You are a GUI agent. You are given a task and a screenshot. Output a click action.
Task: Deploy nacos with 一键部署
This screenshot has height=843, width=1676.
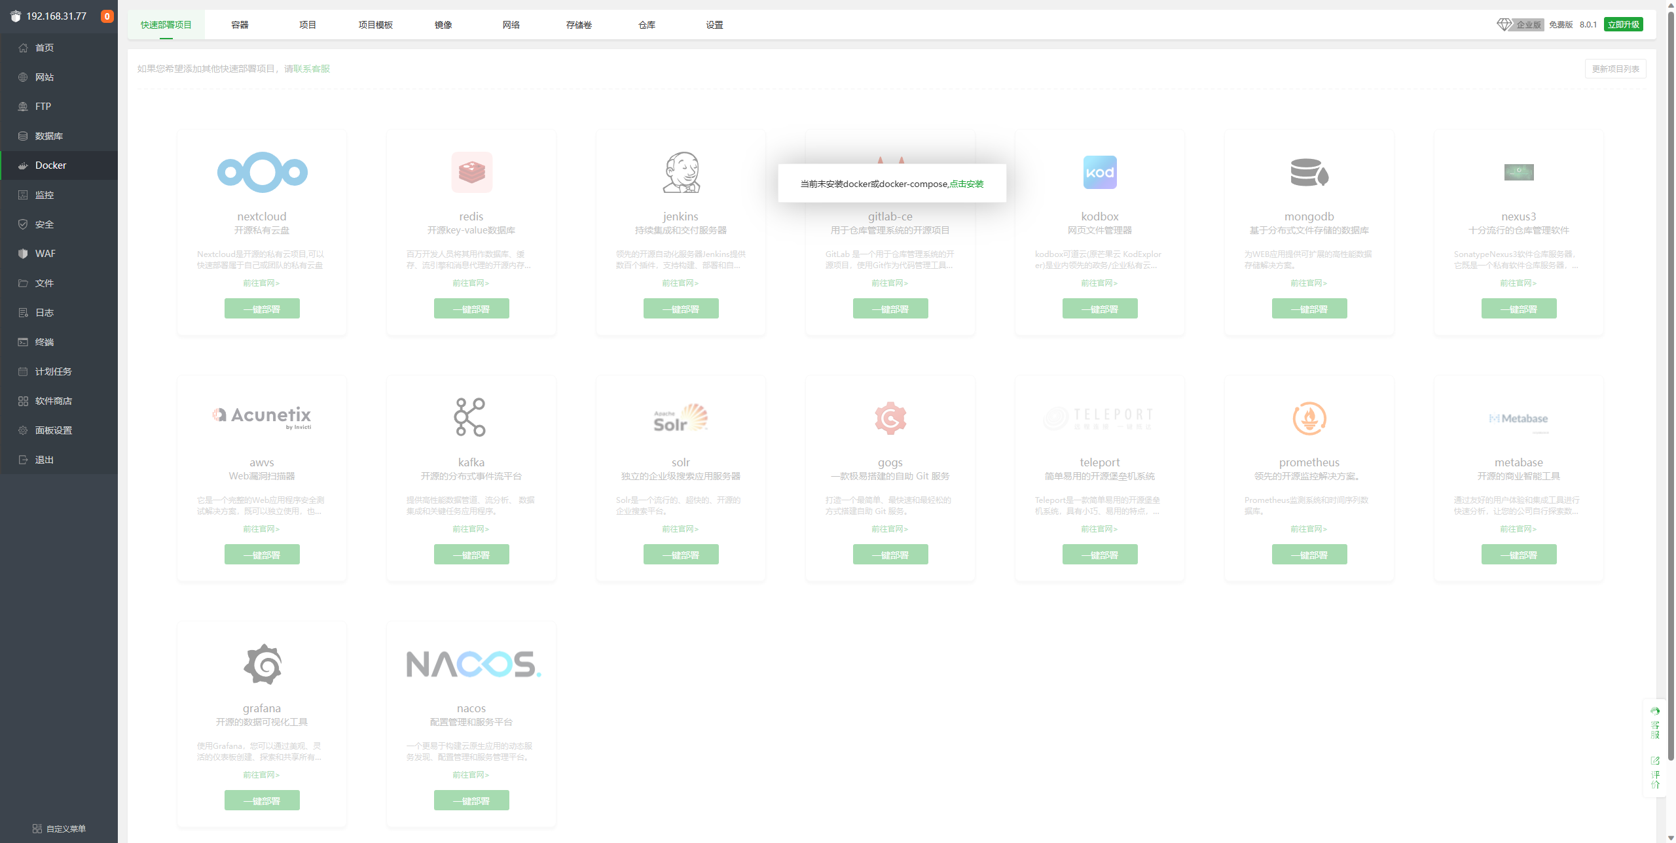coord(471,800)
